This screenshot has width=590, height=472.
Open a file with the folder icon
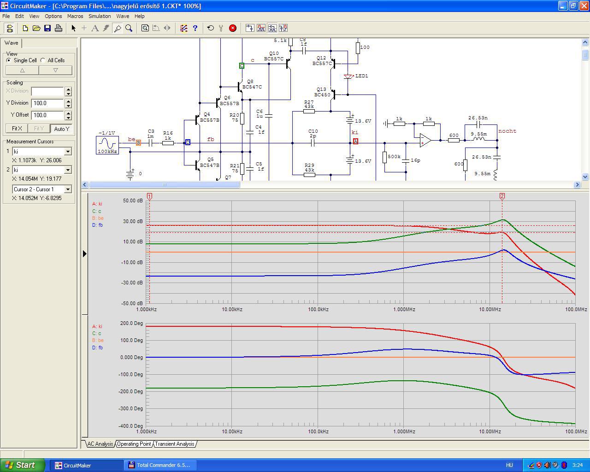point(36,28)
